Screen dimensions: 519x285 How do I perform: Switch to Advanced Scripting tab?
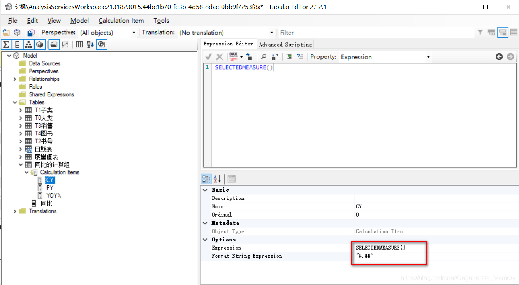point(285,44)
